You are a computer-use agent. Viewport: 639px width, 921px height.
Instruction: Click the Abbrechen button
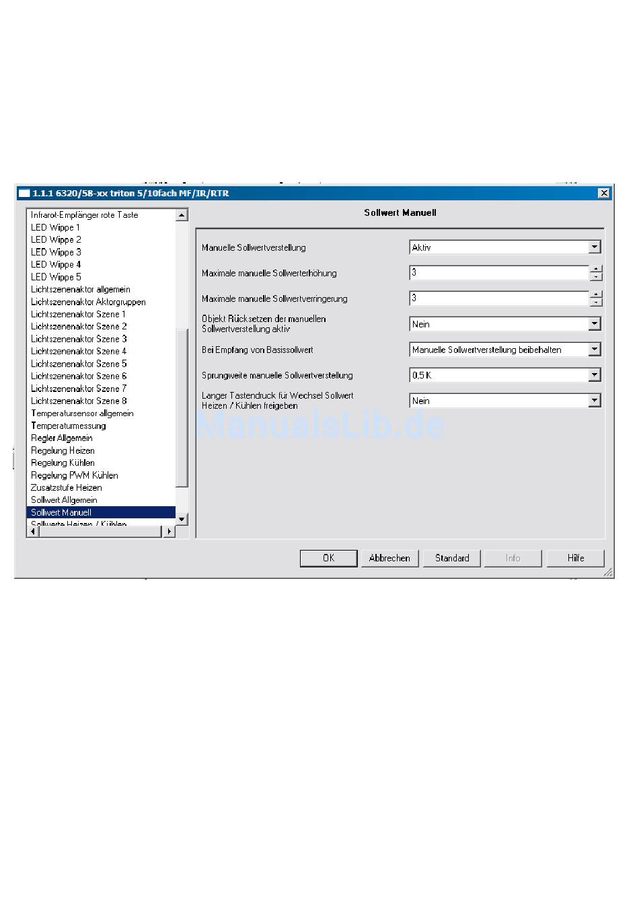point(389,558)
